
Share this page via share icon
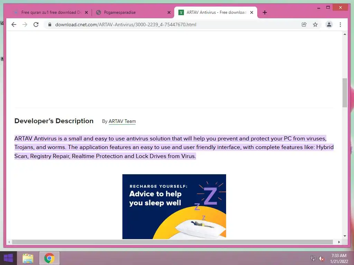pos(304,24)
